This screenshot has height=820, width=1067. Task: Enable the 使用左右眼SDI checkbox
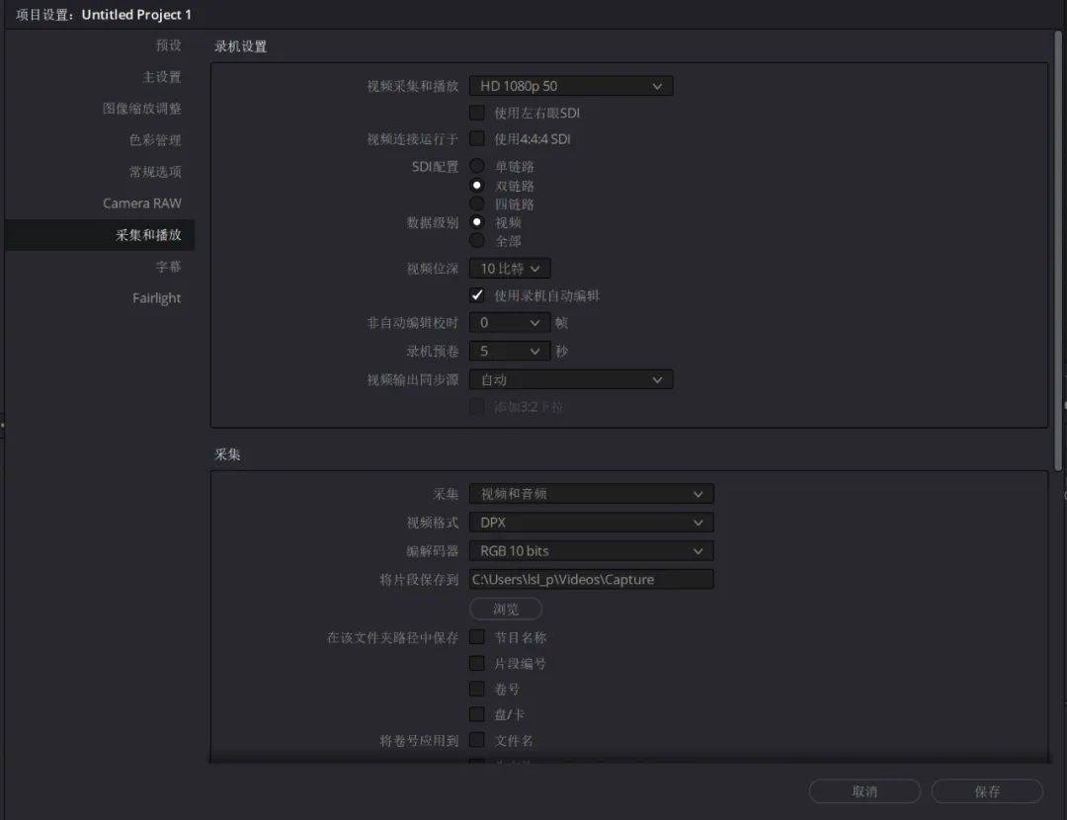(478, 113)
